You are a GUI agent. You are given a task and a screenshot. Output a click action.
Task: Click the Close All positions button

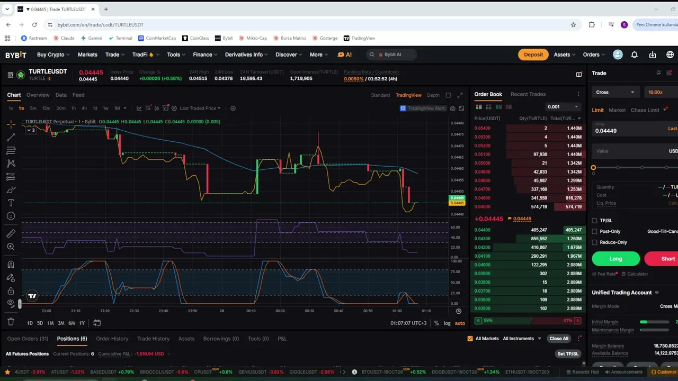[x=558, y=339]
